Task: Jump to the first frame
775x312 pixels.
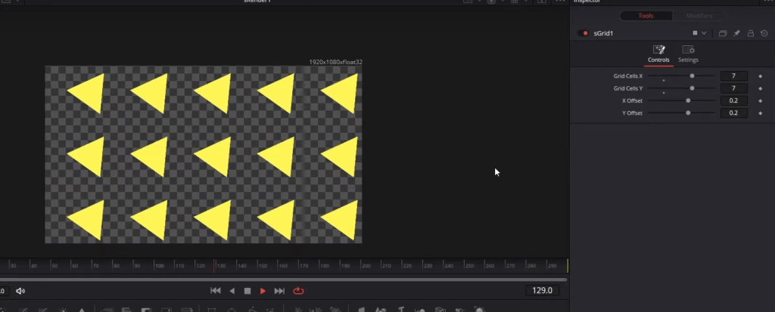Action: click(216, 291)
